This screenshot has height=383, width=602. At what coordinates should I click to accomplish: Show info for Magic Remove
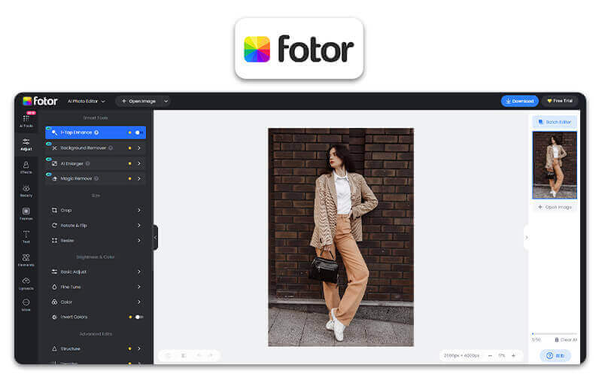pyautogui.click(x=96, y=178)
